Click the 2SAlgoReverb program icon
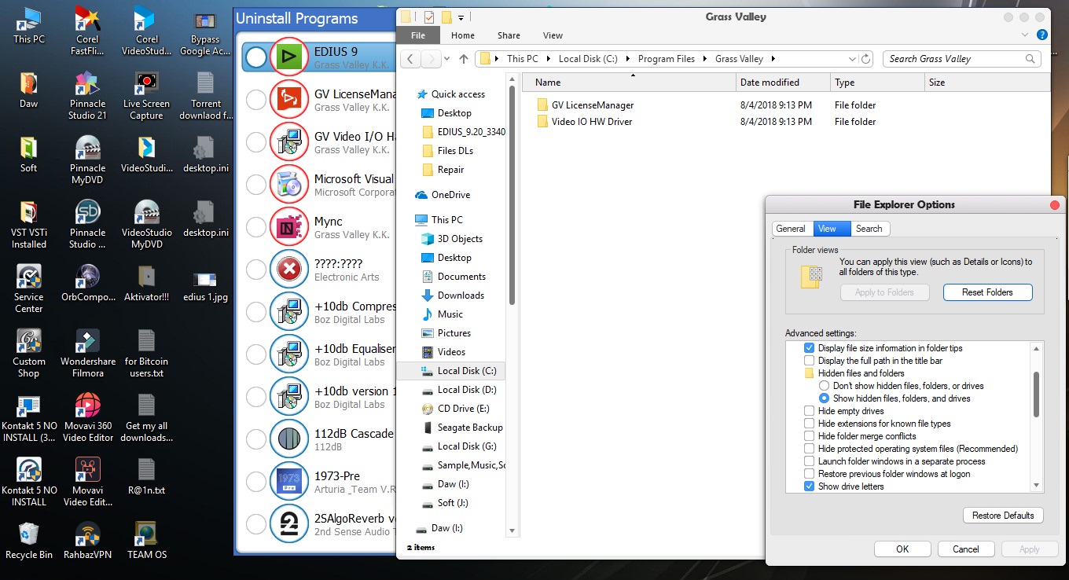Viewport: 1069px width, 580px height. click(290, 524)
